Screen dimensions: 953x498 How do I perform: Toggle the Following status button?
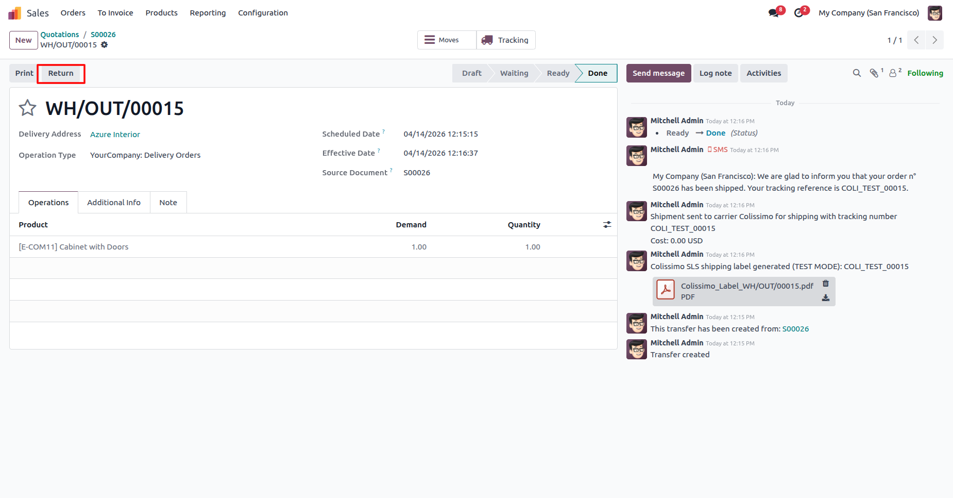coord(925,73)
